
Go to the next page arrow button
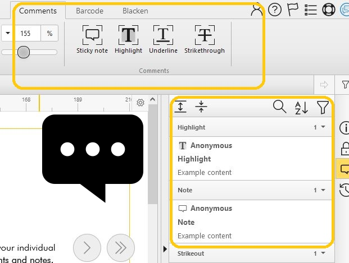[x=87, y=246]
